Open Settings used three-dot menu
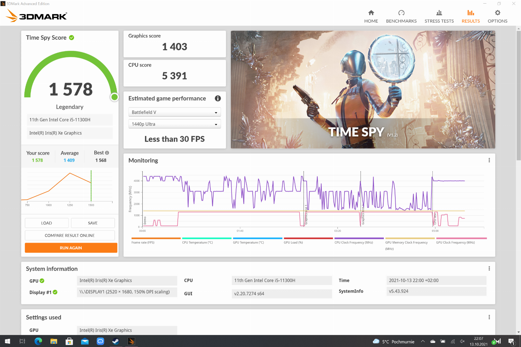 click(x=489, y=317)
